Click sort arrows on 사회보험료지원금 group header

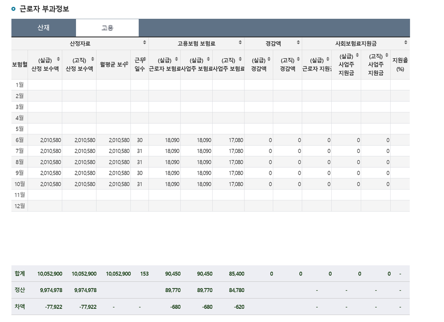pyautogui.click(x=406, y=43)
